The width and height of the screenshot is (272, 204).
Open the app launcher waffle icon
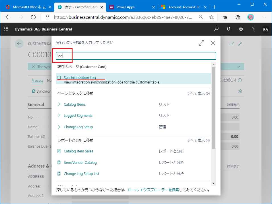(x=6, y=29)
